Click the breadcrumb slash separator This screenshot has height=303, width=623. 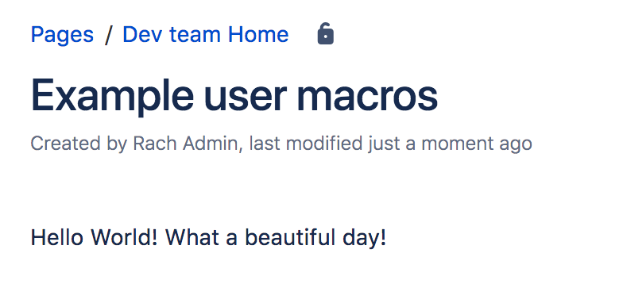click(x=108, y=35)
